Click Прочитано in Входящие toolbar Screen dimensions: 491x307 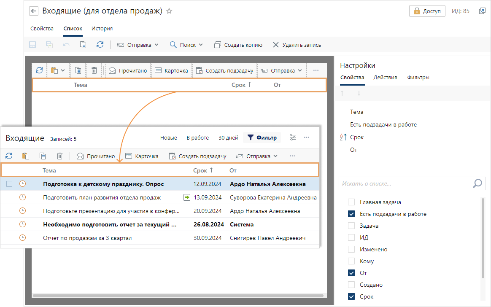(96, 156)
